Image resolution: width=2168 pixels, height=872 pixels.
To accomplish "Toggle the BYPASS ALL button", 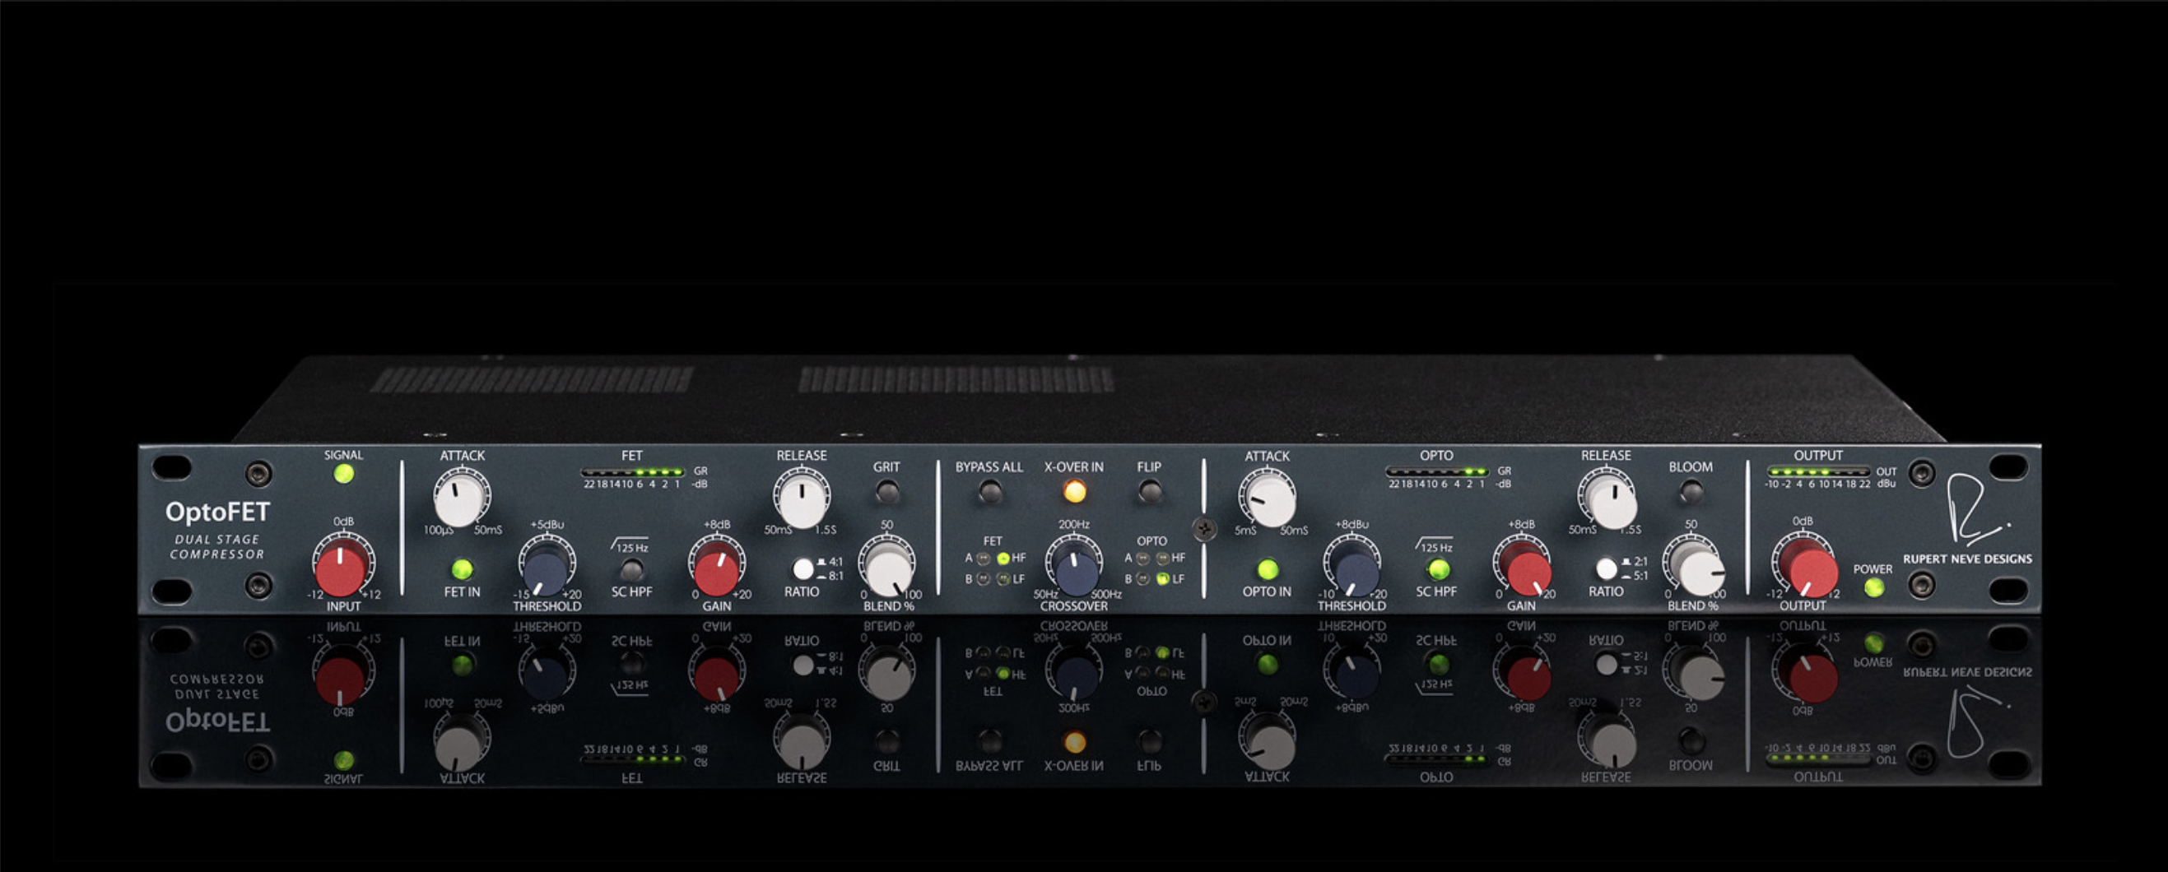I will click(x=989, y=491).
